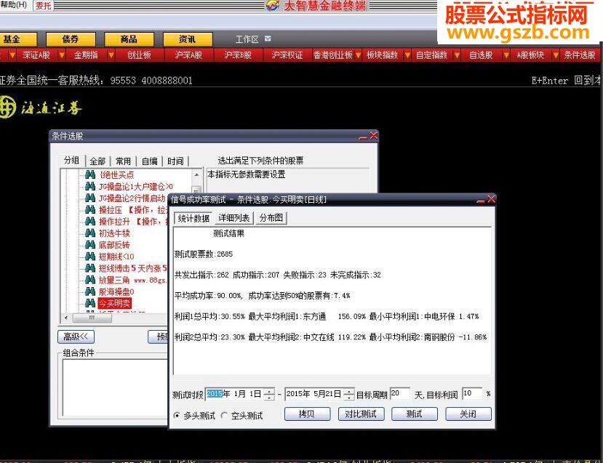Image resolution: width=603 pixels, height=463 pixels.
Task: Open the 基金 main tab
Action: click(x=18, y=39)
